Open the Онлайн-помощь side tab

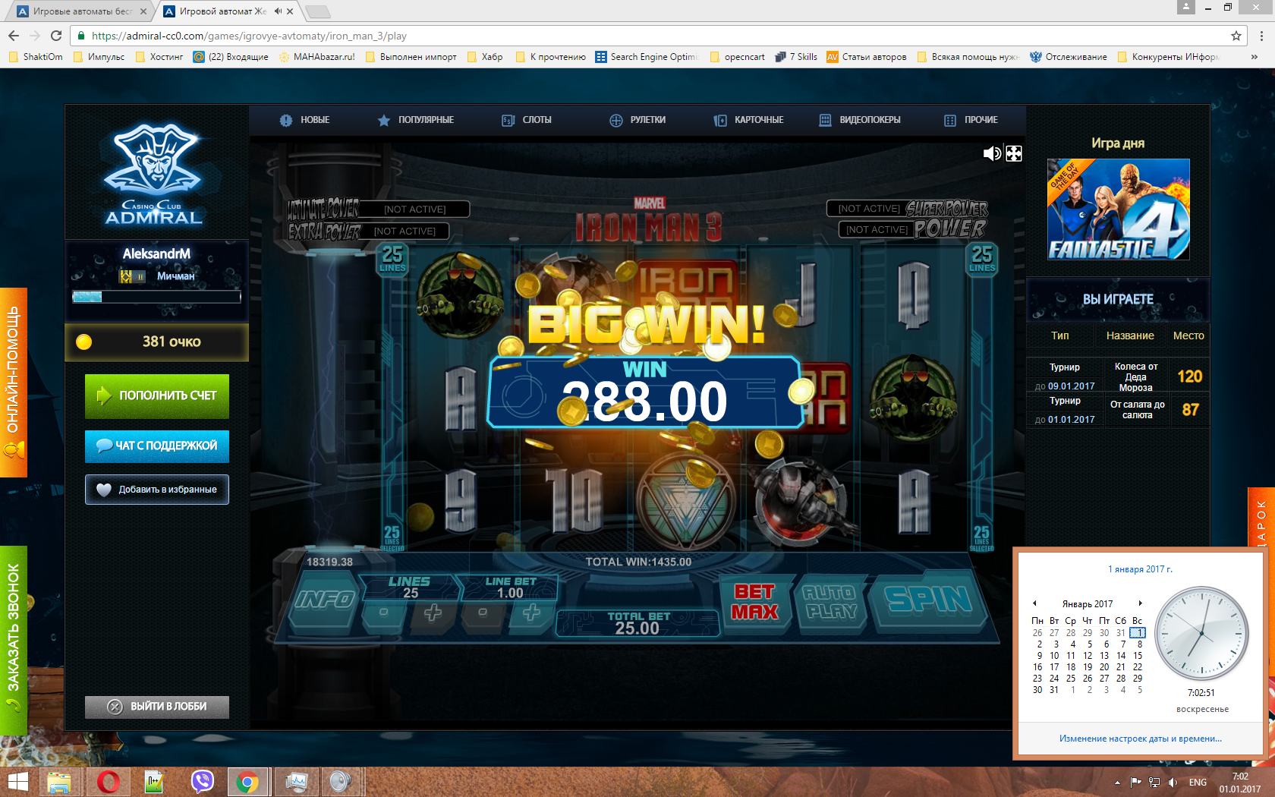[x=14, y=383]
